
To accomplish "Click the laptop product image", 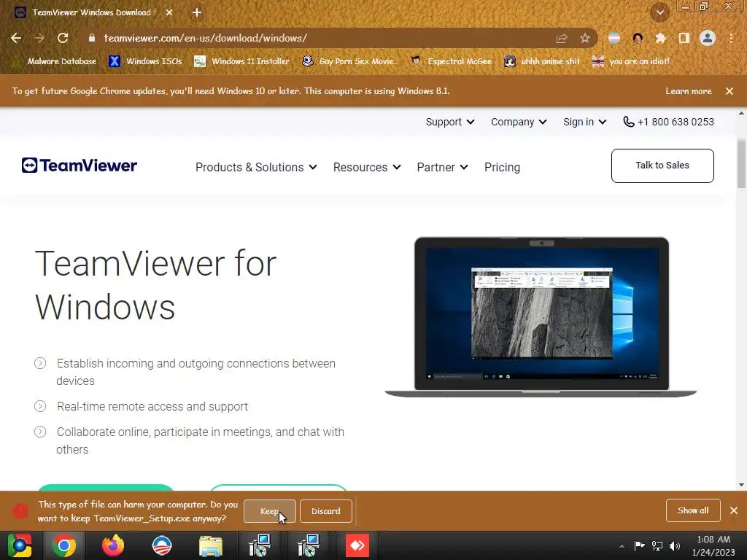I will tap(541, 316).
